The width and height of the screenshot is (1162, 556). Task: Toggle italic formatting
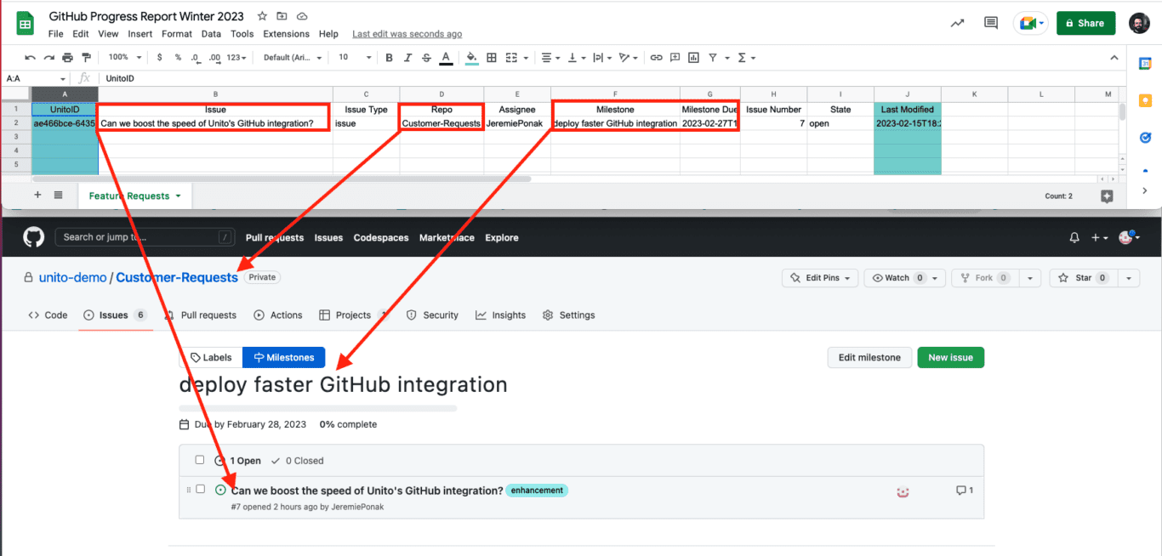point(407,58)
